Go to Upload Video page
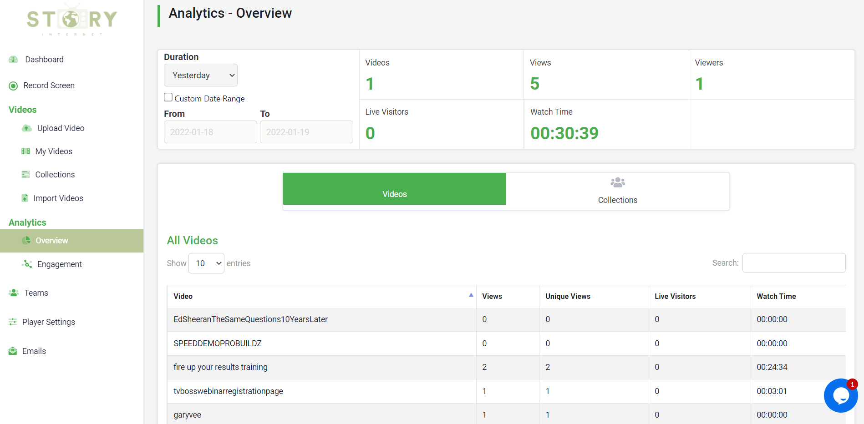This screenshot has height=424, width=864. [61, 128]
